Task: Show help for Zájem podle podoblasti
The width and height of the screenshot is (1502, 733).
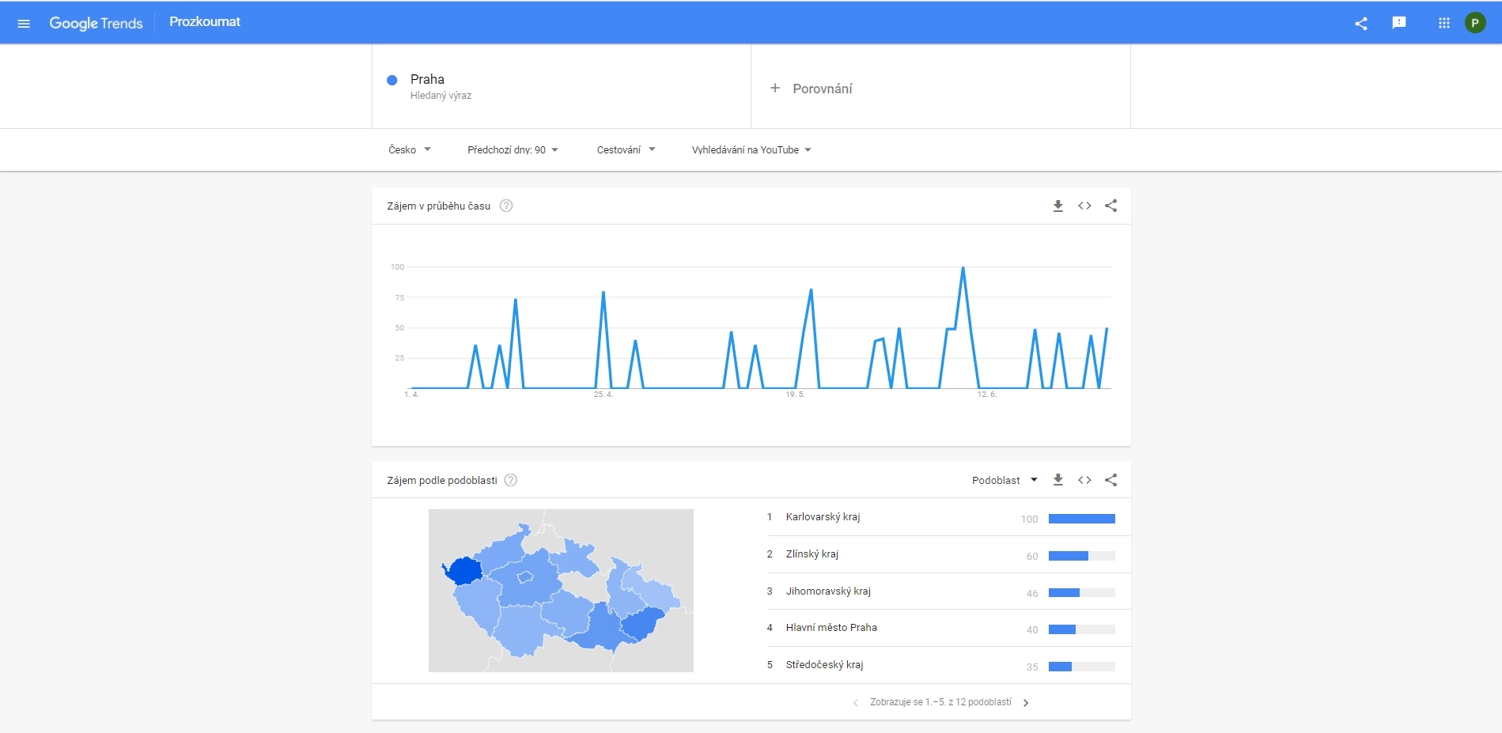Action: 511,479
